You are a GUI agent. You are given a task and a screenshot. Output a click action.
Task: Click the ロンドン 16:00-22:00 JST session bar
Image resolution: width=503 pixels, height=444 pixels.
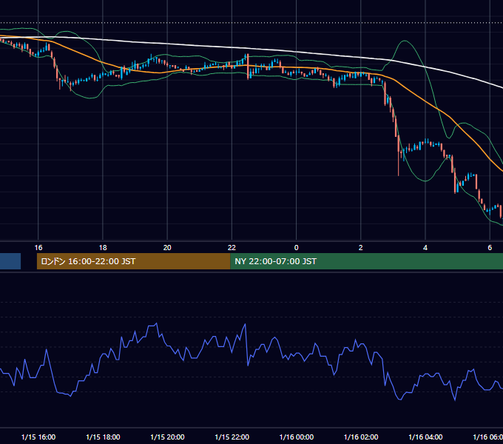click(133, 261)
